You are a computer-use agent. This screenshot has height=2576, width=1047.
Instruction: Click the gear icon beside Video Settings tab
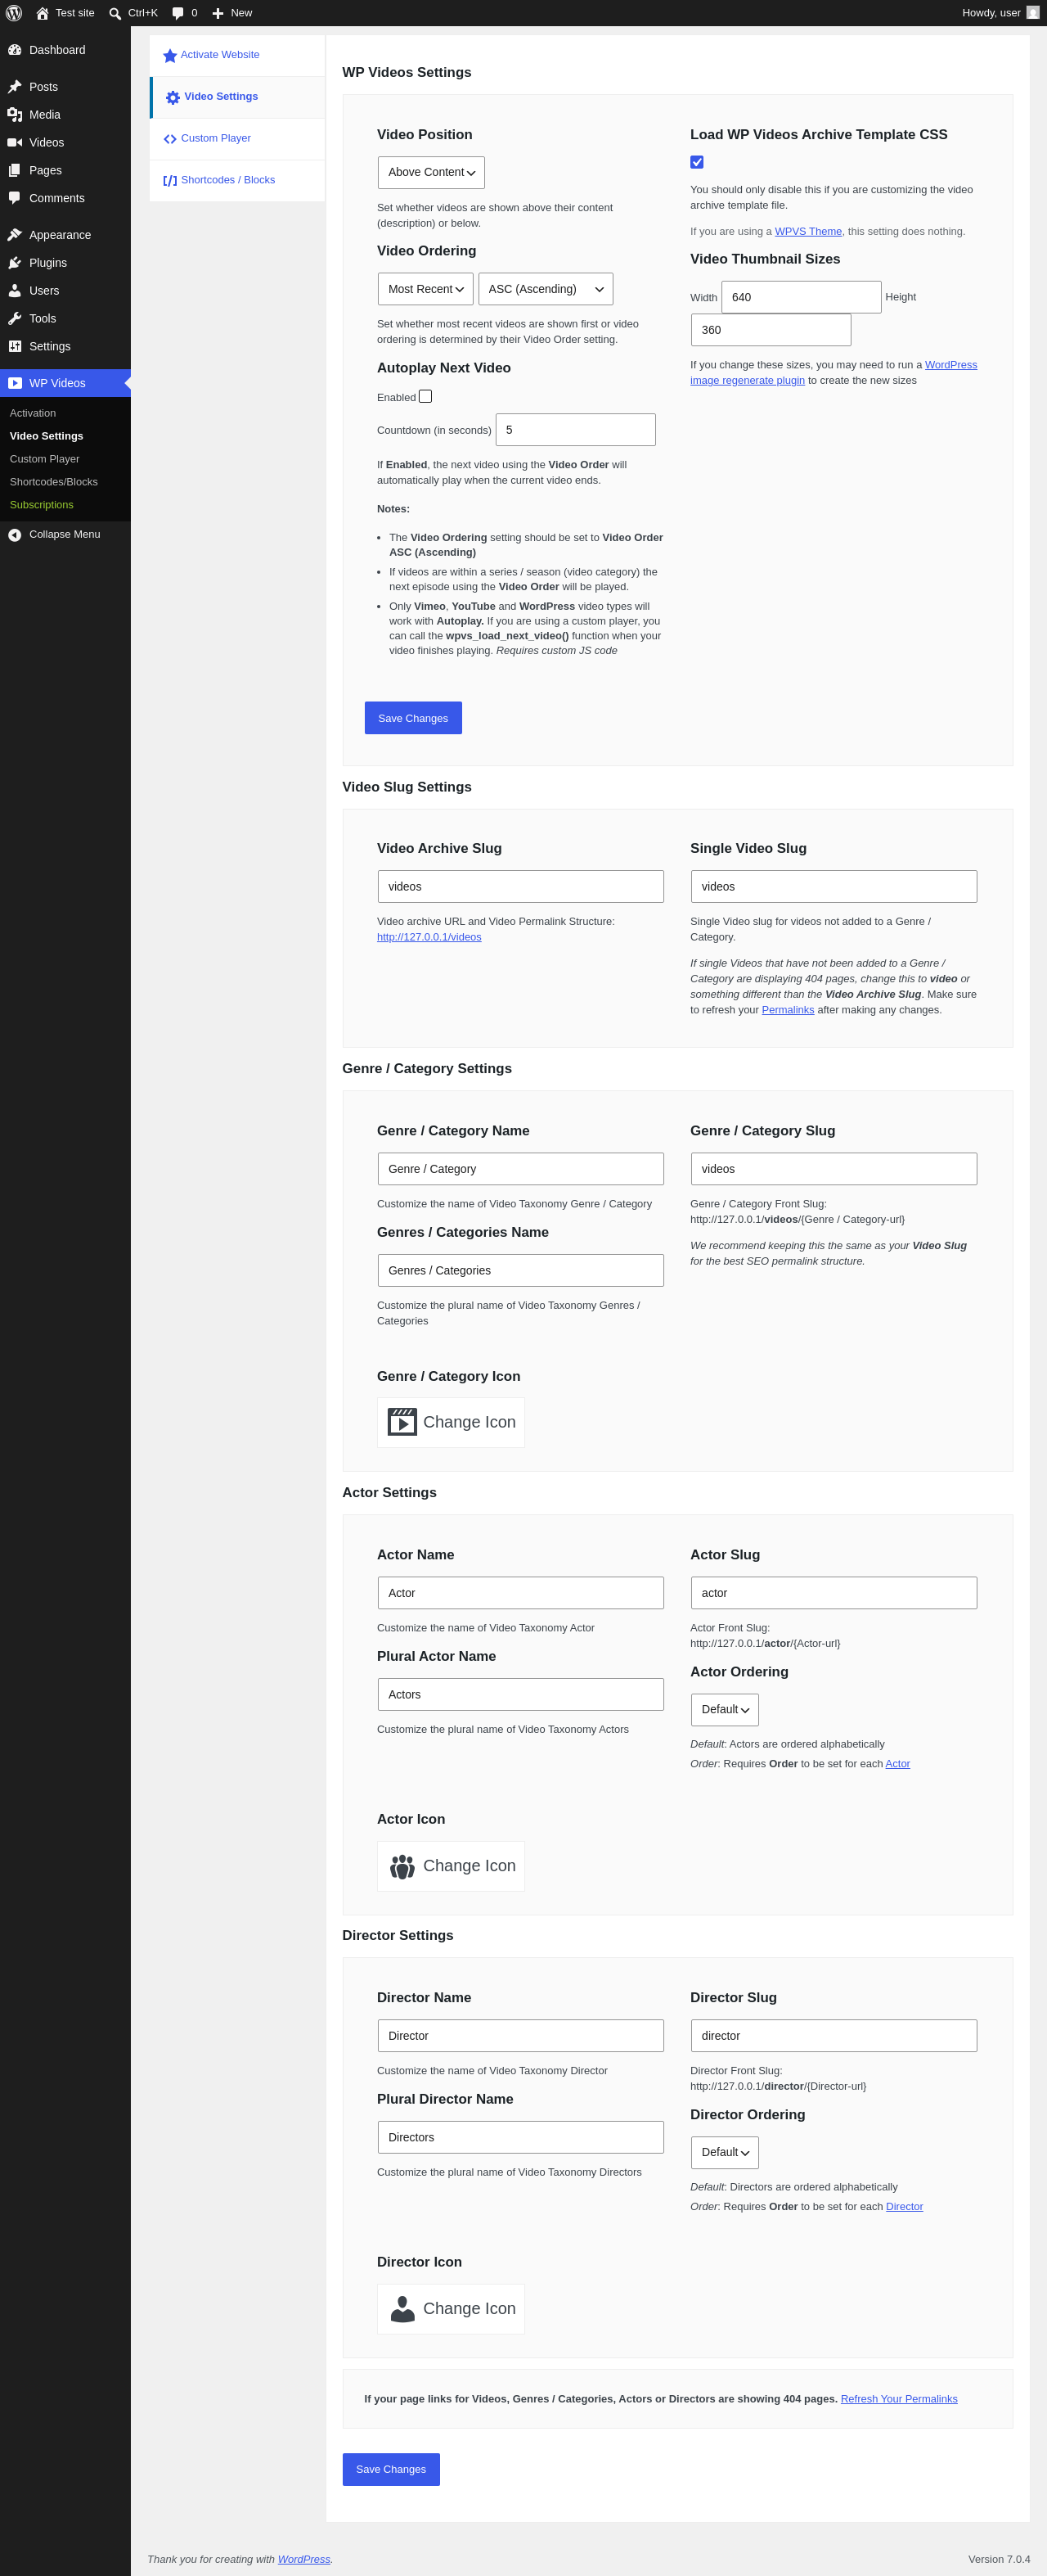[x=173, y=98]
